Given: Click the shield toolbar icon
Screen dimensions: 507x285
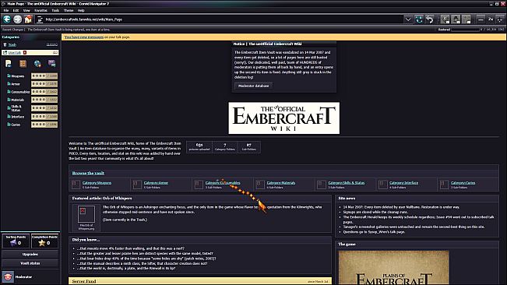Looking at the screenshot, I should coord(445,19).
